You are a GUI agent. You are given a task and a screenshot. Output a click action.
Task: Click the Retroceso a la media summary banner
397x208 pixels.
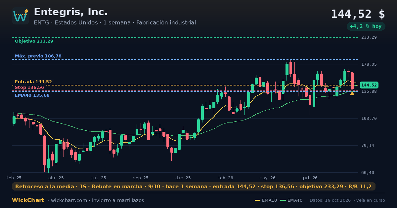(x=194, y=187)
